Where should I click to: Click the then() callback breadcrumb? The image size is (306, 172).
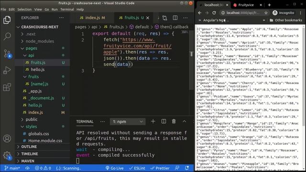tap(172, 27)
